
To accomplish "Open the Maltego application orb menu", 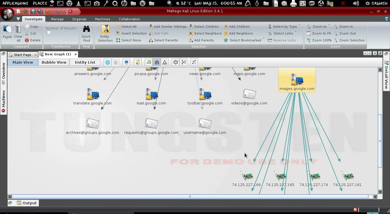I will point(7,14).
